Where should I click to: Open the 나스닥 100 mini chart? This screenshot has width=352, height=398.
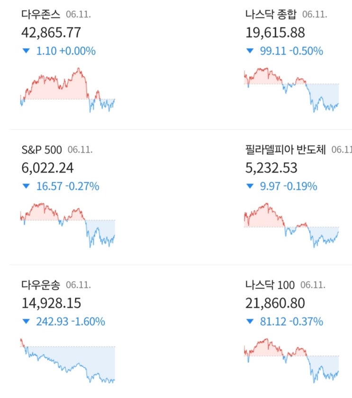tap(291, 361)
